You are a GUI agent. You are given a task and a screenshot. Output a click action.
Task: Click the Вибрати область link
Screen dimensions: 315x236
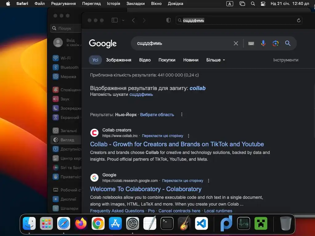[x=157, y=115]
